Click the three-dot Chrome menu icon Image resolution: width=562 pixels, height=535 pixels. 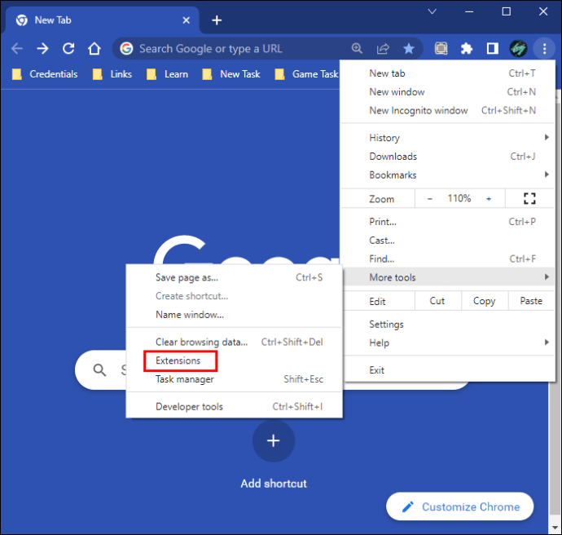(x=544, y=49)
